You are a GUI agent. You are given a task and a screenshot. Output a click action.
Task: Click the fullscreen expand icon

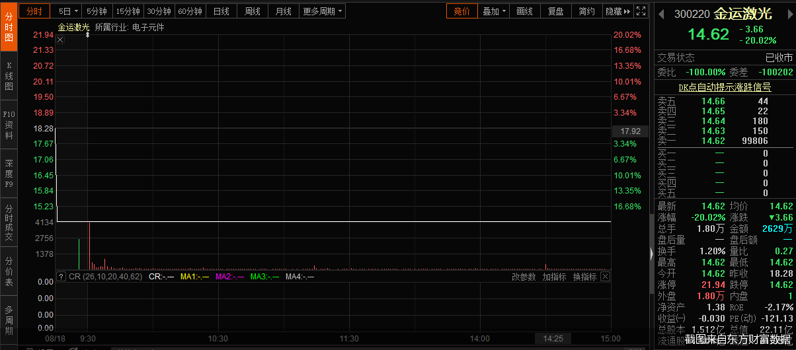[641, 11]
